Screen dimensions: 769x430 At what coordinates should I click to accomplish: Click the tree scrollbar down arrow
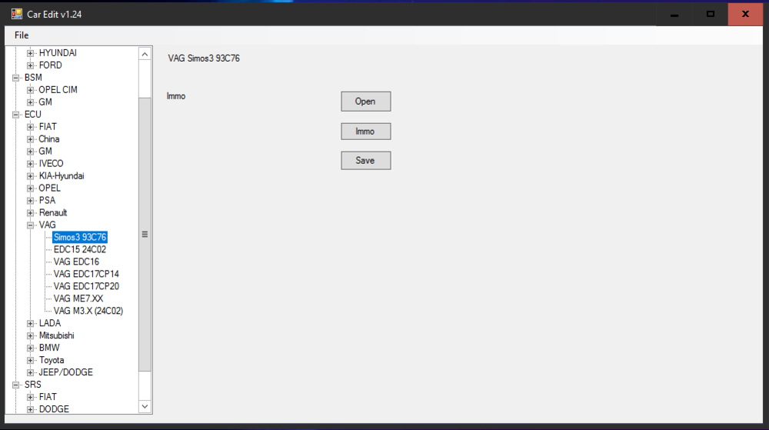[x=145, y=406]
